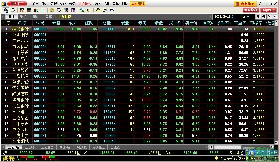Click the red framed window toolbar icon
Image resolution: width=279 pixels, height=162 pixels.
[x=22, y=10]
